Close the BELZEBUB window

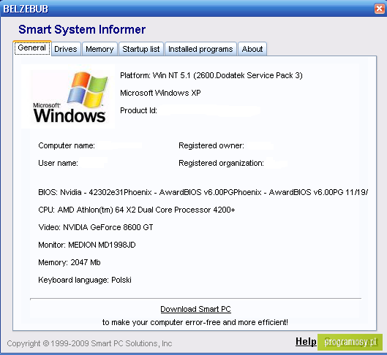point(380,9)
